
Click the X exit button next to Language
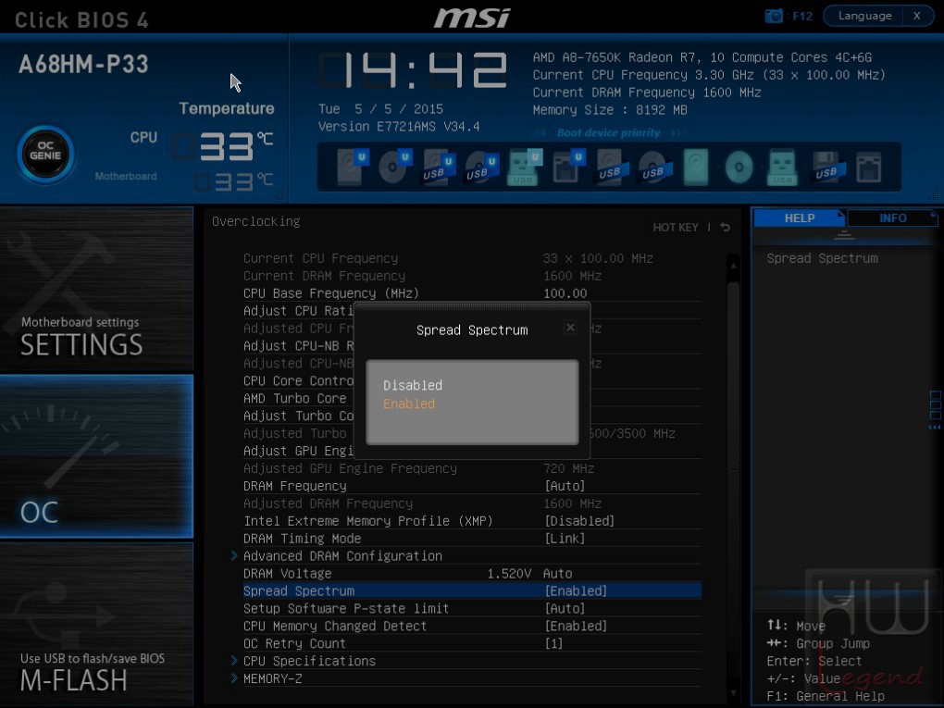(917, 16)
